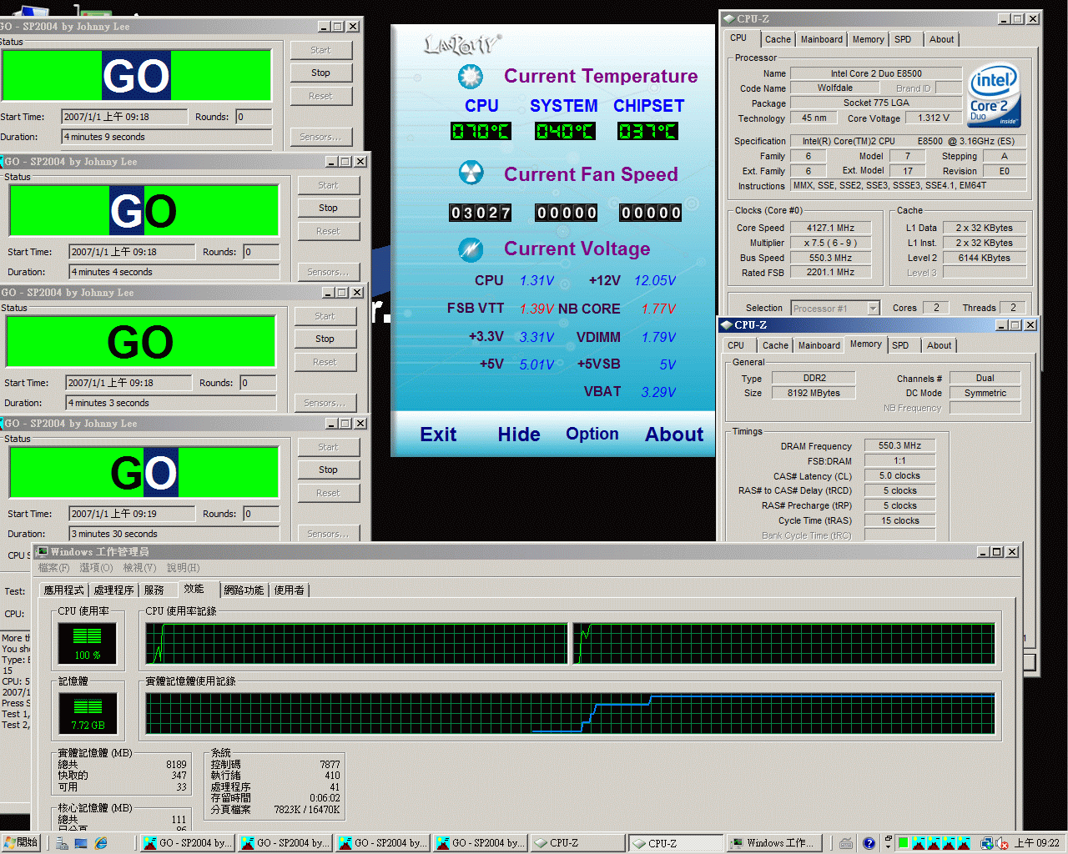This screenshot has height=854, width=1068.
Task: Click the Intel Core 2 Duo logo
Action: 994,97
